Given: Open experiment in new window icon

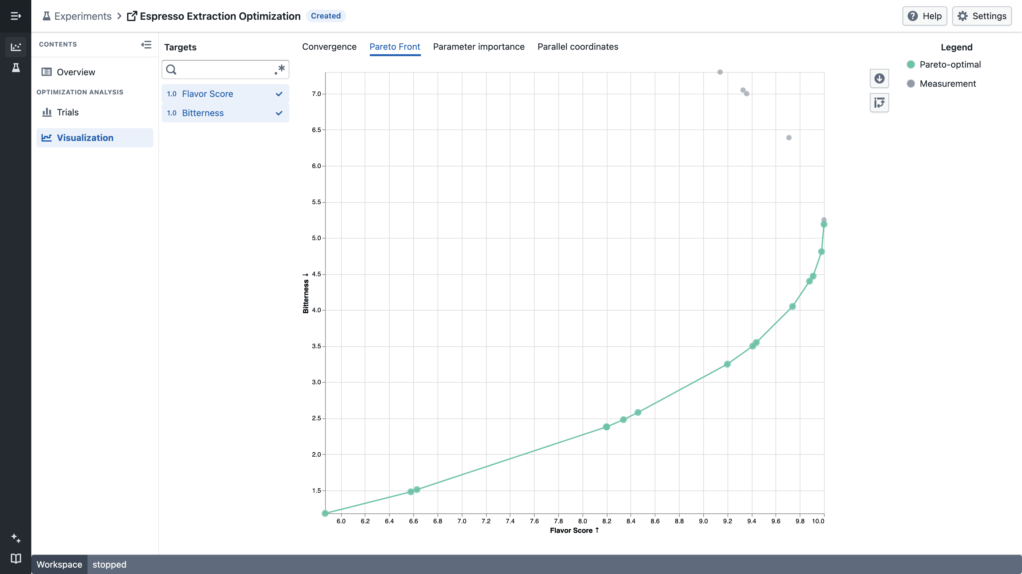Looking at the screenshot, I should [132, 16].
